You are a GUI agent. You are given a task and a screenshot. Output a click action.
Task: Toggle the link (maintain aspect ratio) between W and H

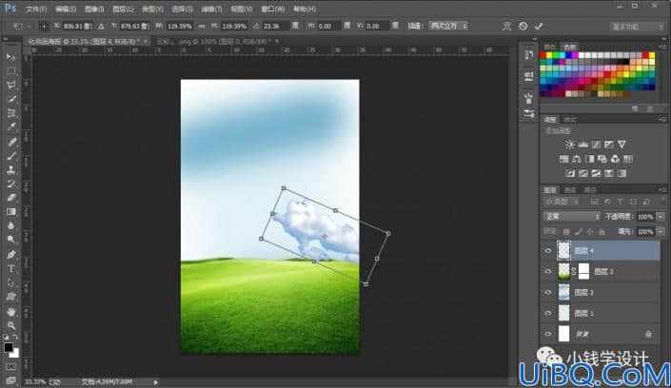[x=201, y=26]
